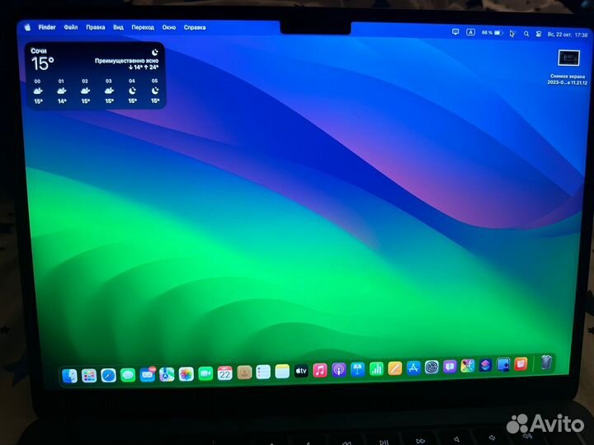Screen dimensions: 594x445
Task: Open Mail with the unread badge
Action: click(148, 375)
